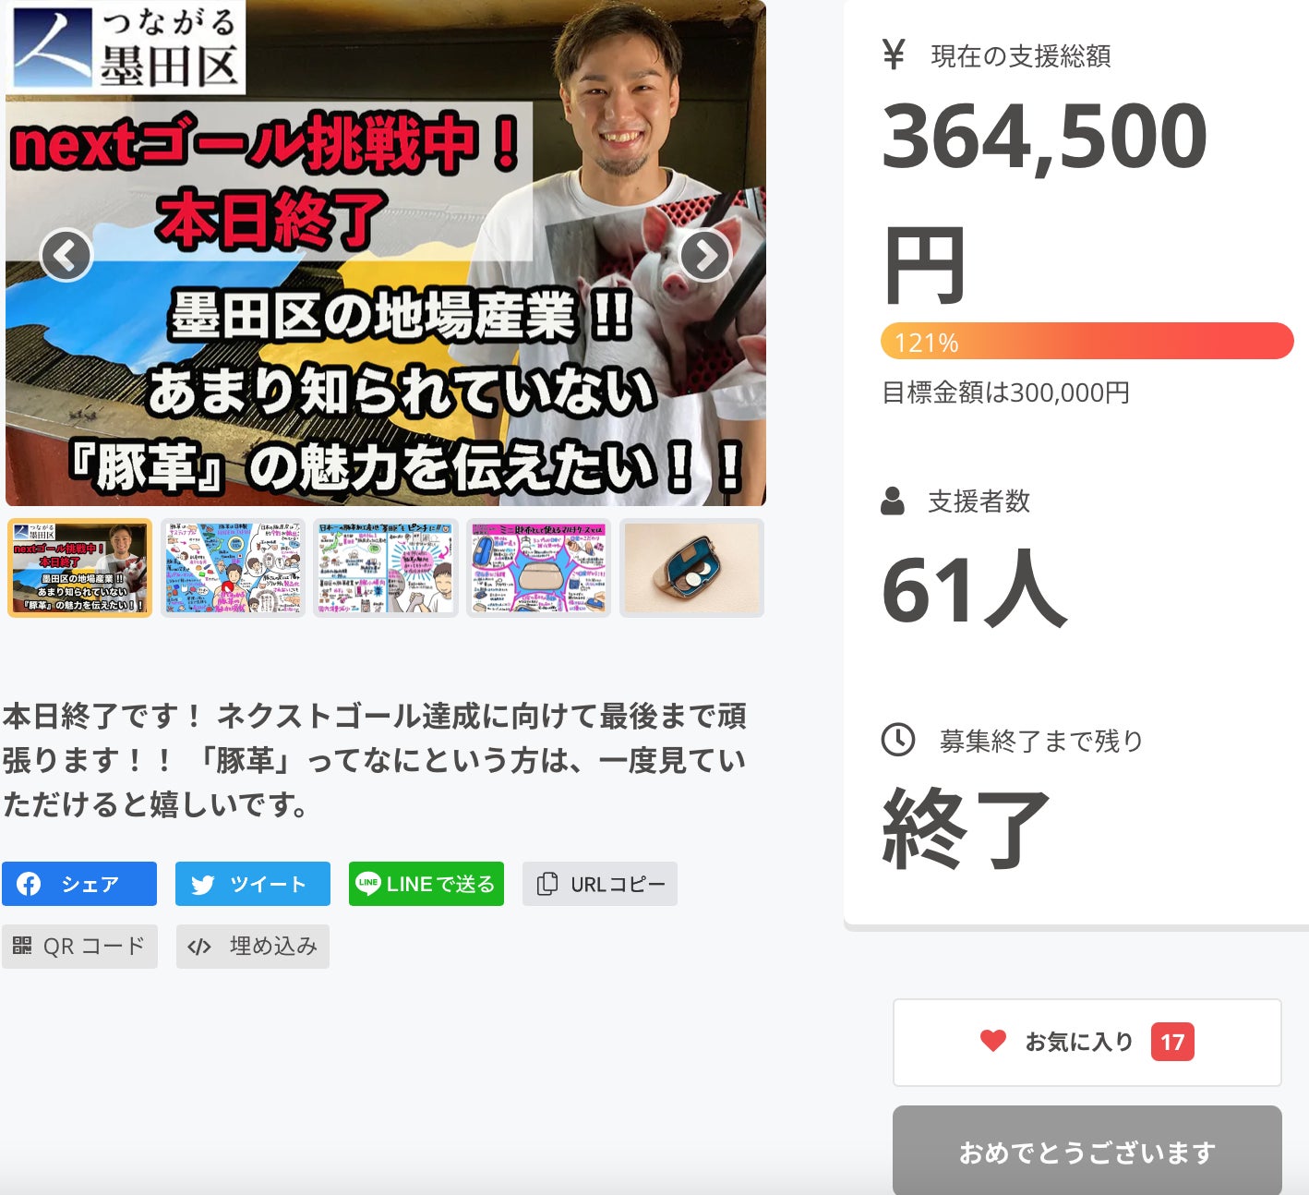Click the 121% funding progress bar

[1087, 341]
